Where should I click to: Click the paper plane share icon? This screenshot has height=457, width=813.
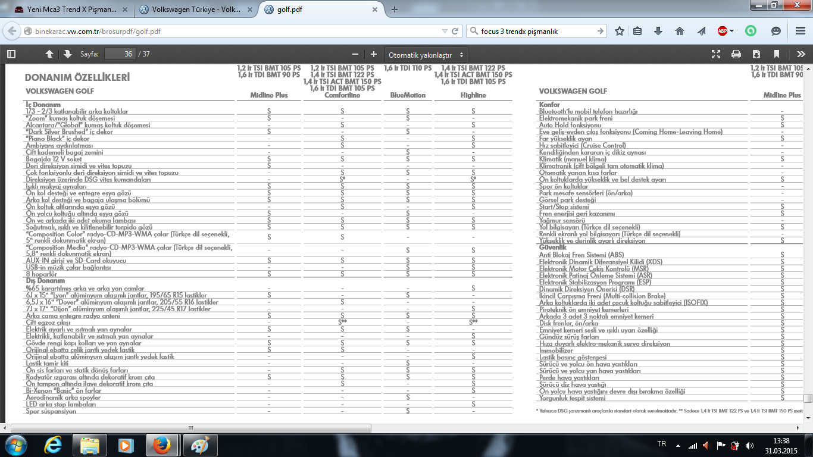click(702, 31)
